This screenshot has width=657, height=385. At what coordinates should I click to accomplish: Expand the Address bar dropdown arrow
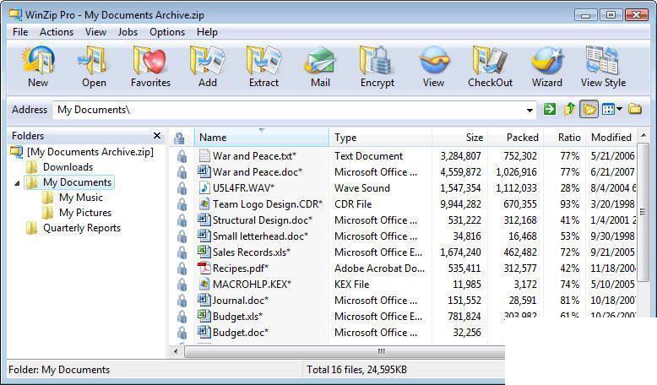pos(530,110)
